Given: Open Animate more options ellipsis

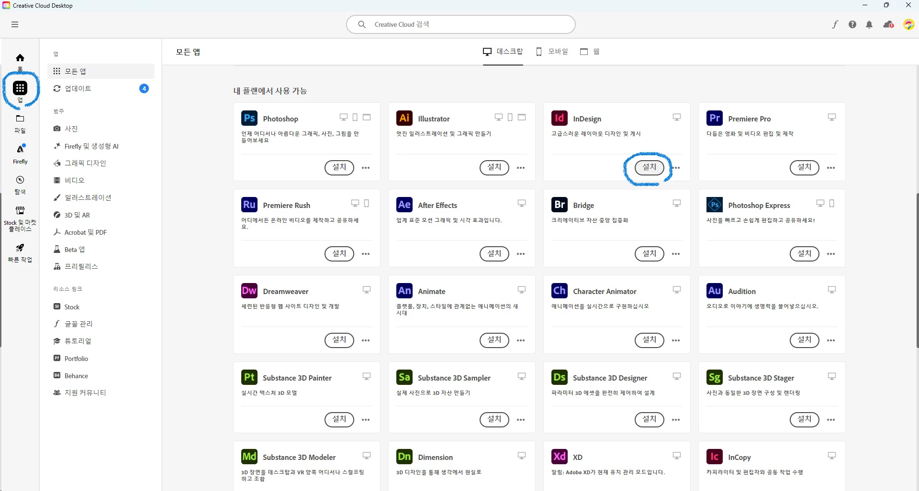Looking at the screenshot, I should point(521,340).
